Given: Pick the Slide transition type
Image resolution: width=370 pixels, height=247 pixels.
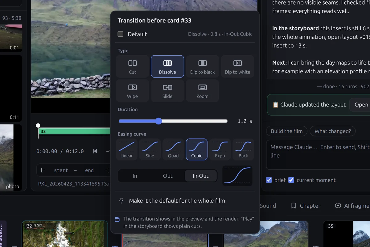Looking at the screenshot, I should coord(167,91).
